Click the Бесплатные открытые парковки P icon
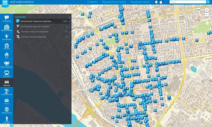 pyautogui.click(x=17, y=21)
